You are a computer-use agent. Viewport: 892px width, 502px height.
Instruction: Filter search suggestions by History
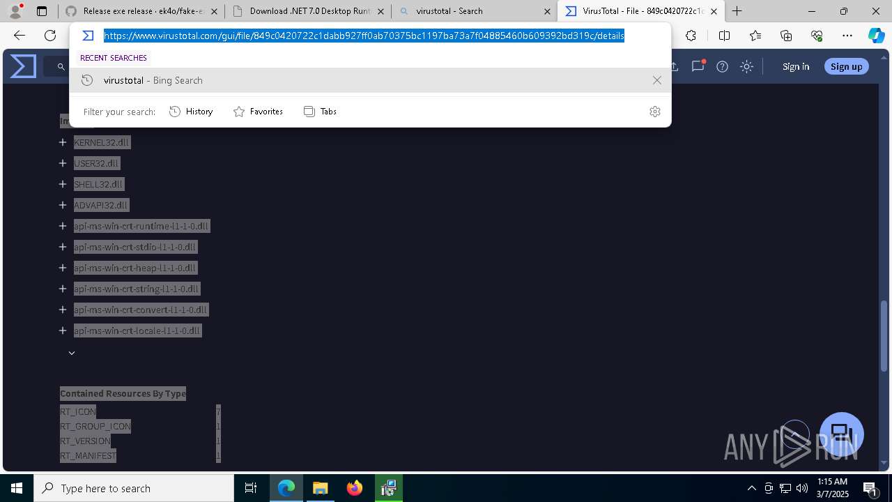click(x=191, y=112)
